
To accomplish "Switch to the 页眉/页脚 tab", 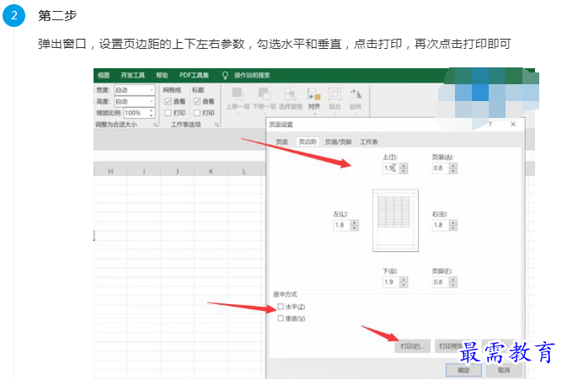I will [338, 141].
